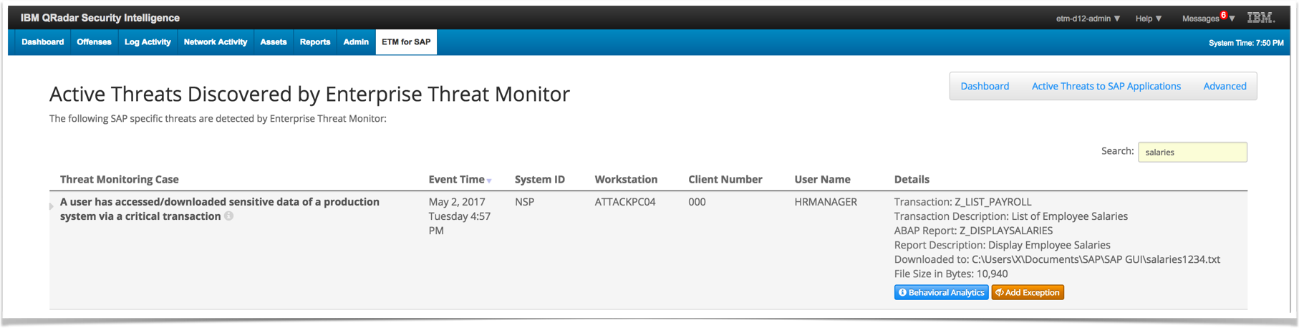Go to the Network Activity tab

click(x=215, y=42)
